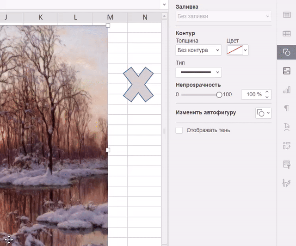This screenshot has height=246, width=296.
Task: Open the Толщина contour width dropdown
Action: (x=198, y=50)
